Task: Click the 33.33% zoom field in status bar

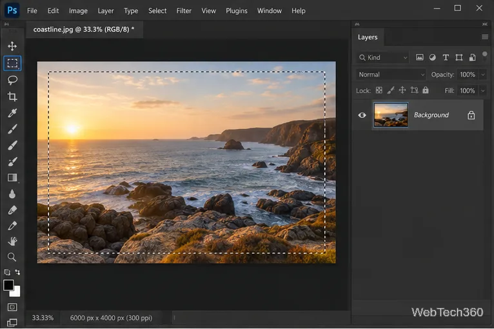Action: coord(43,317)
